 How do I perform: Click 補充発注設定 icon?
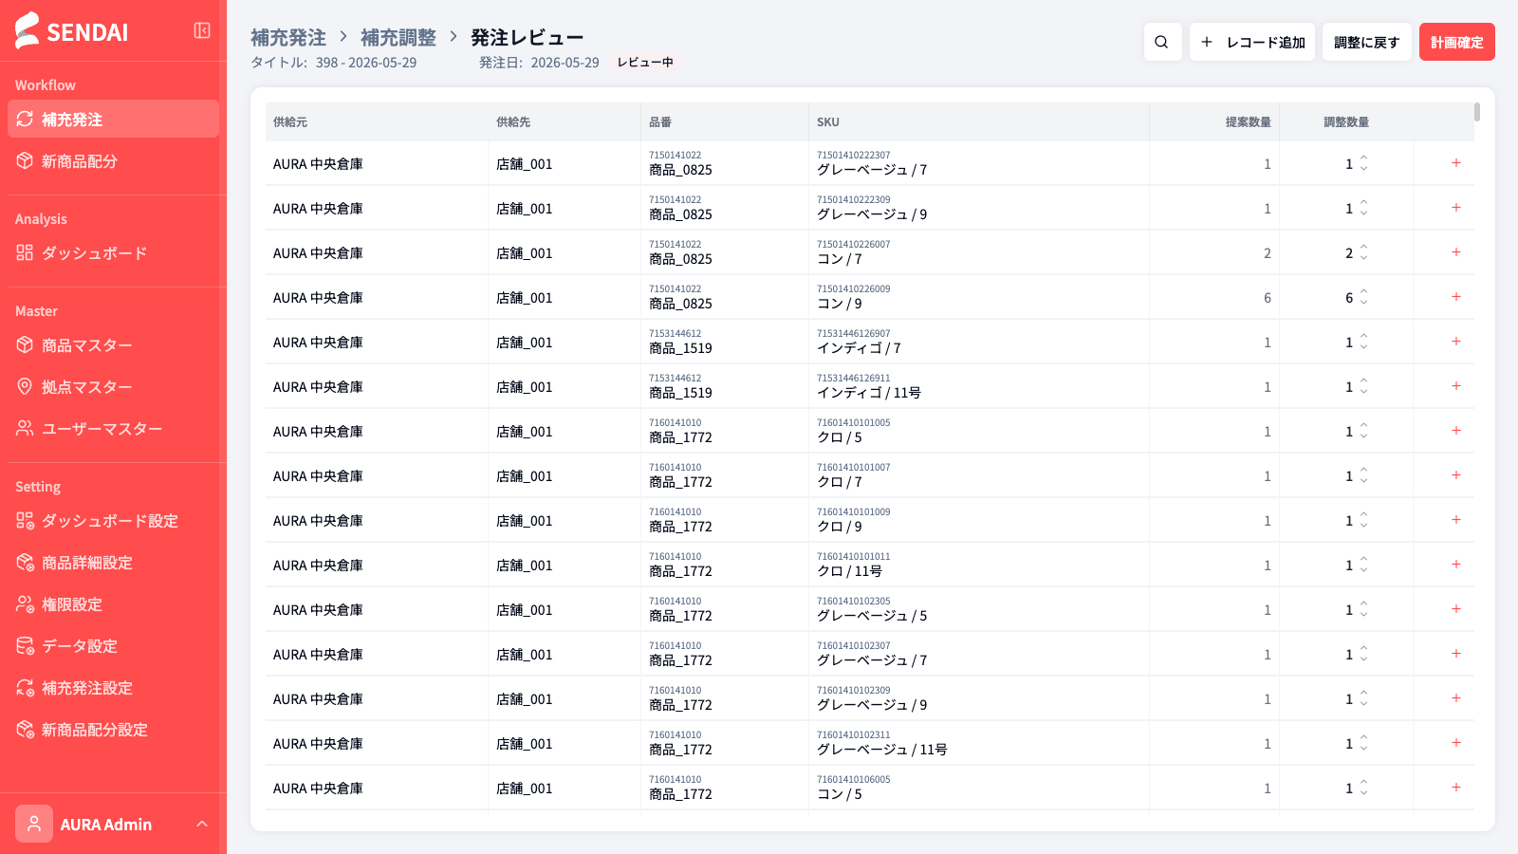coord(25,687)
